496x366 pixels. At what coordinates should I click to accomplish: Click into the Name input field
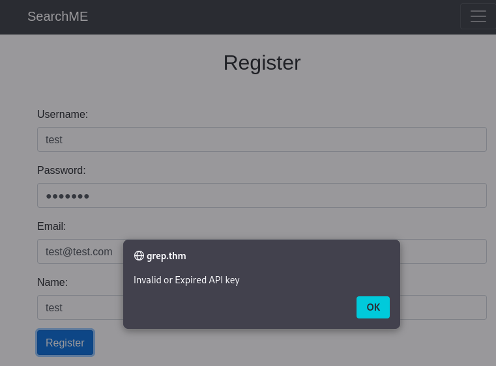coord(78,307)
